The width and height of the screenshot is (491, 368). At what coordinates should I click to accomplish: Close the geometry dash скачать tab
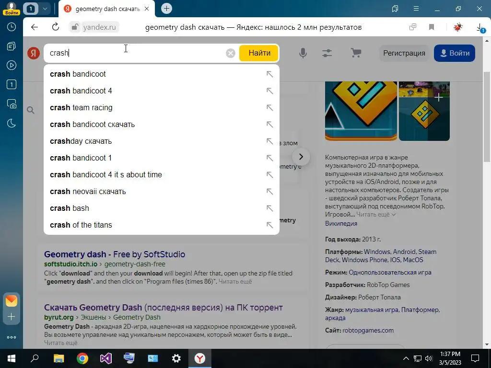pyautogui.click(x=147, y=9)
